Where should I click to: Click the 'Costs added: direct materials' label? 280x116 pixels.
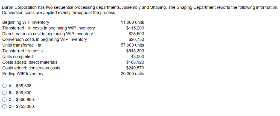pyautogui.click(x=30, y=62)
